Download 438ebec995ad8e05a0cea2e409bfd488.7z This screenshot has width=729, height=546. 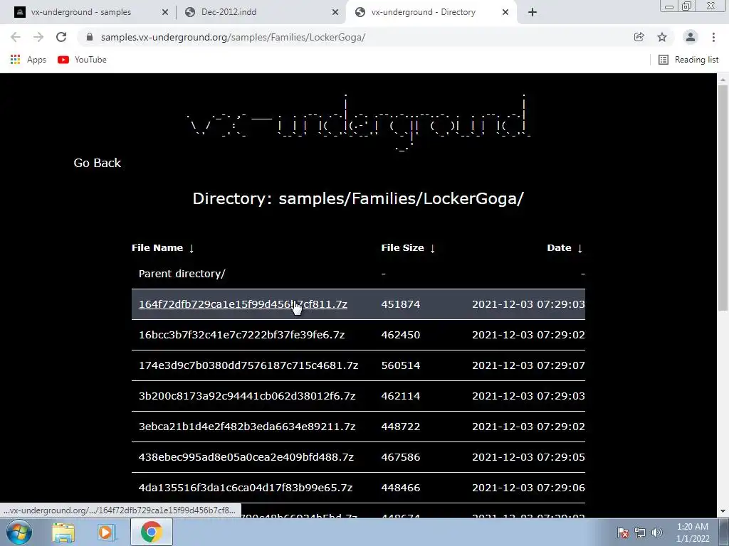pos(246,457)
